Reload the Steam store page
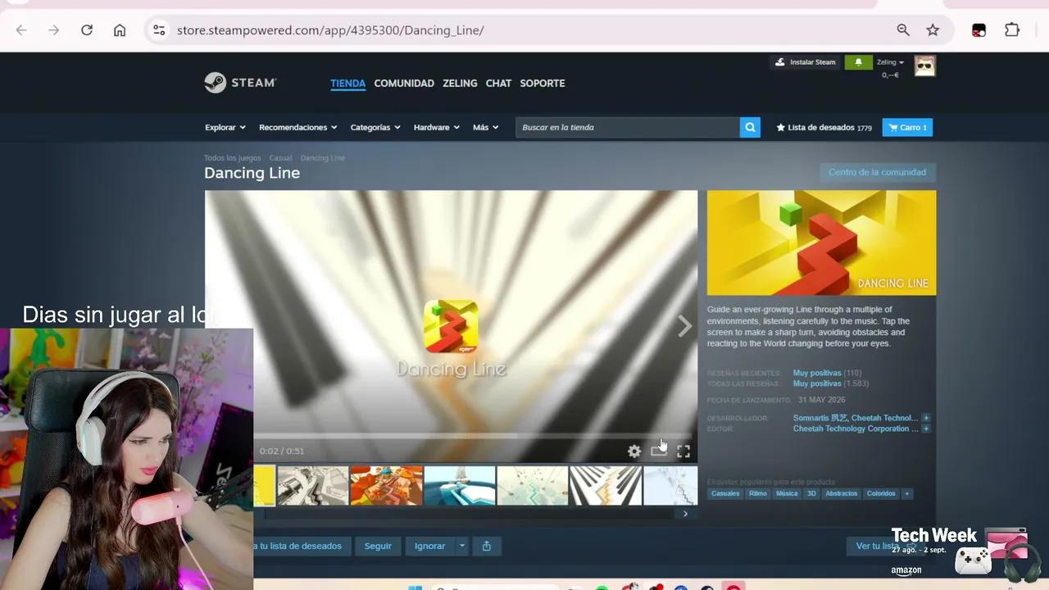The width and height of the screenshot is (1049, 590). [87, 30]
